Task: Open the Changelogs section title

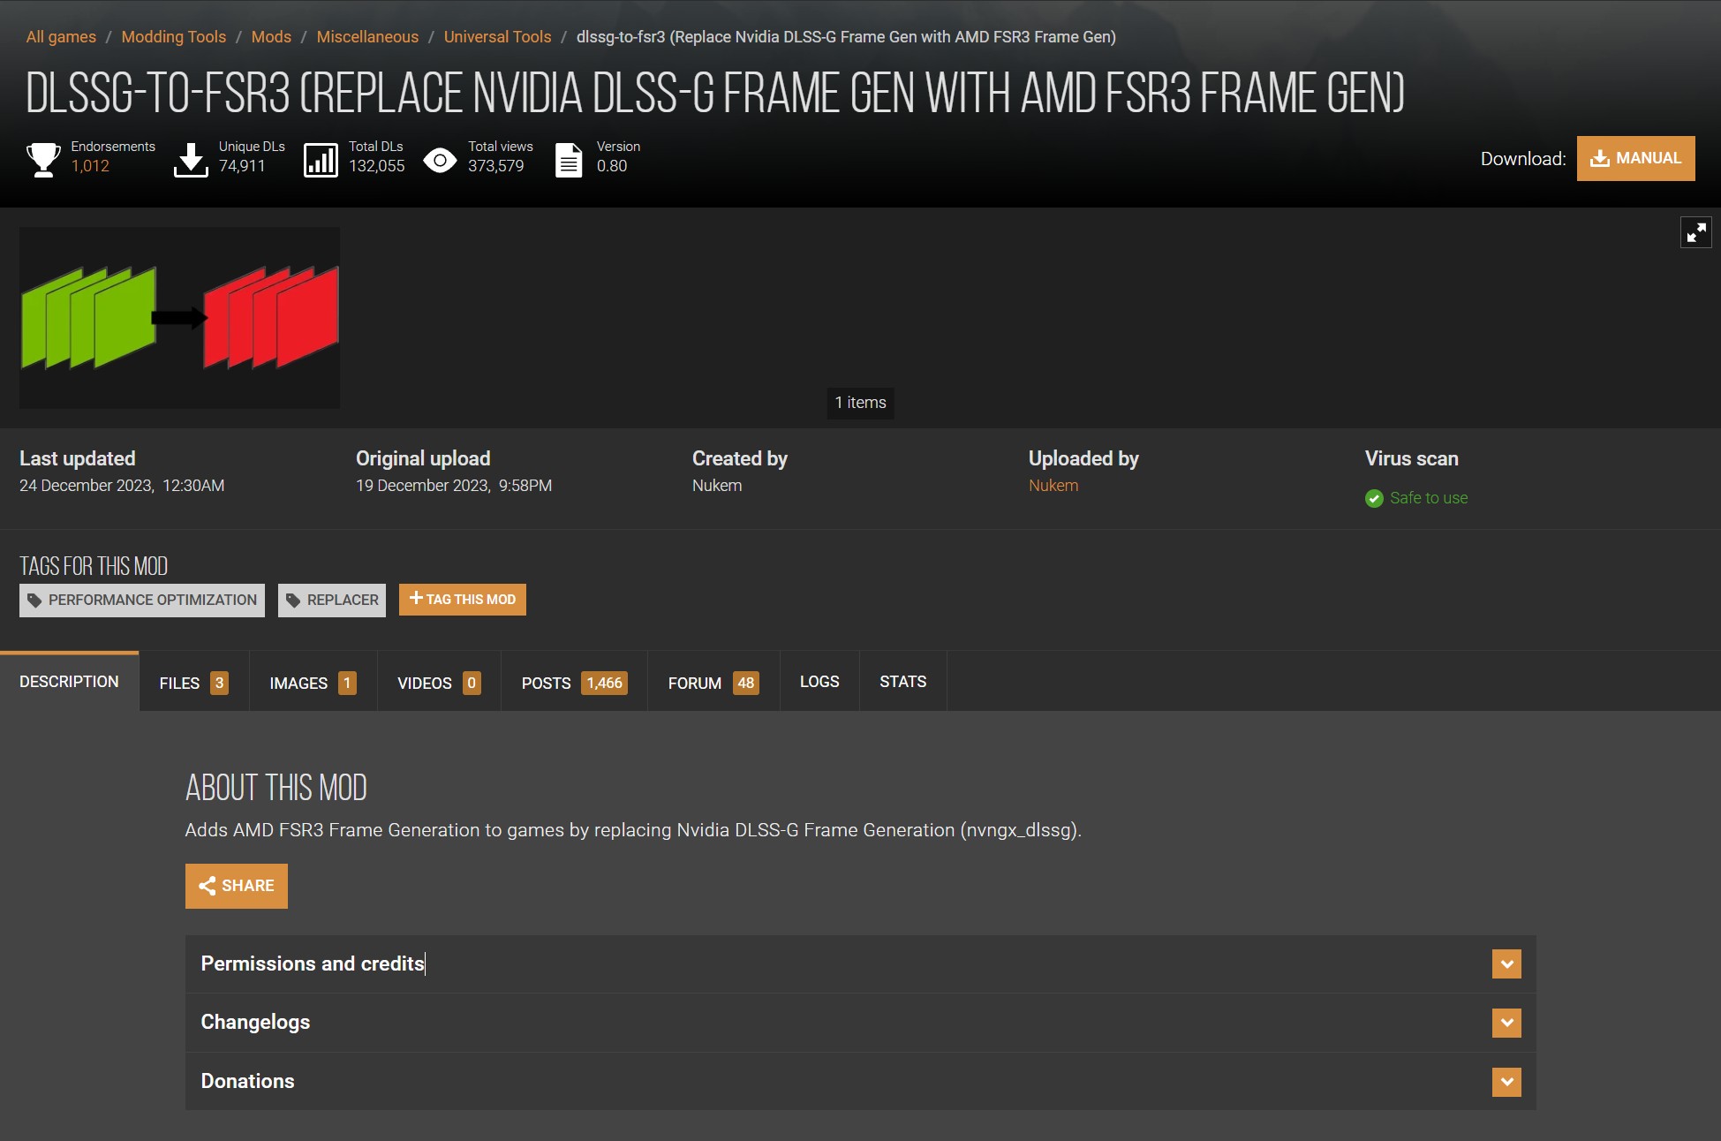Action: [x=255, y=1022]
